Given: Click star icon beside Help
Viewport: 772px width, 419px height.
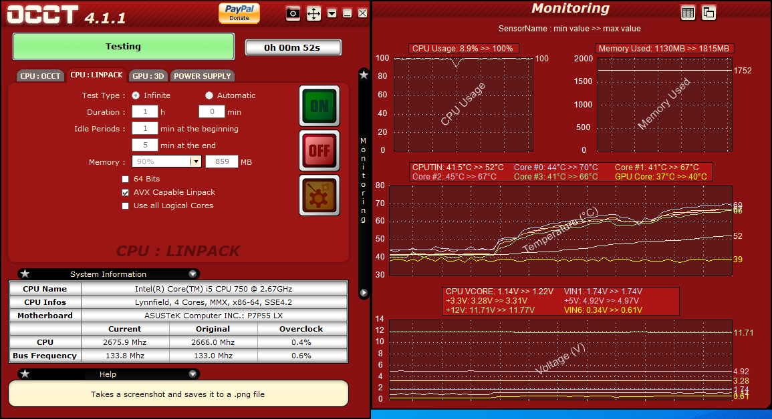Looking at the screenshot, I should pos(25,374).
